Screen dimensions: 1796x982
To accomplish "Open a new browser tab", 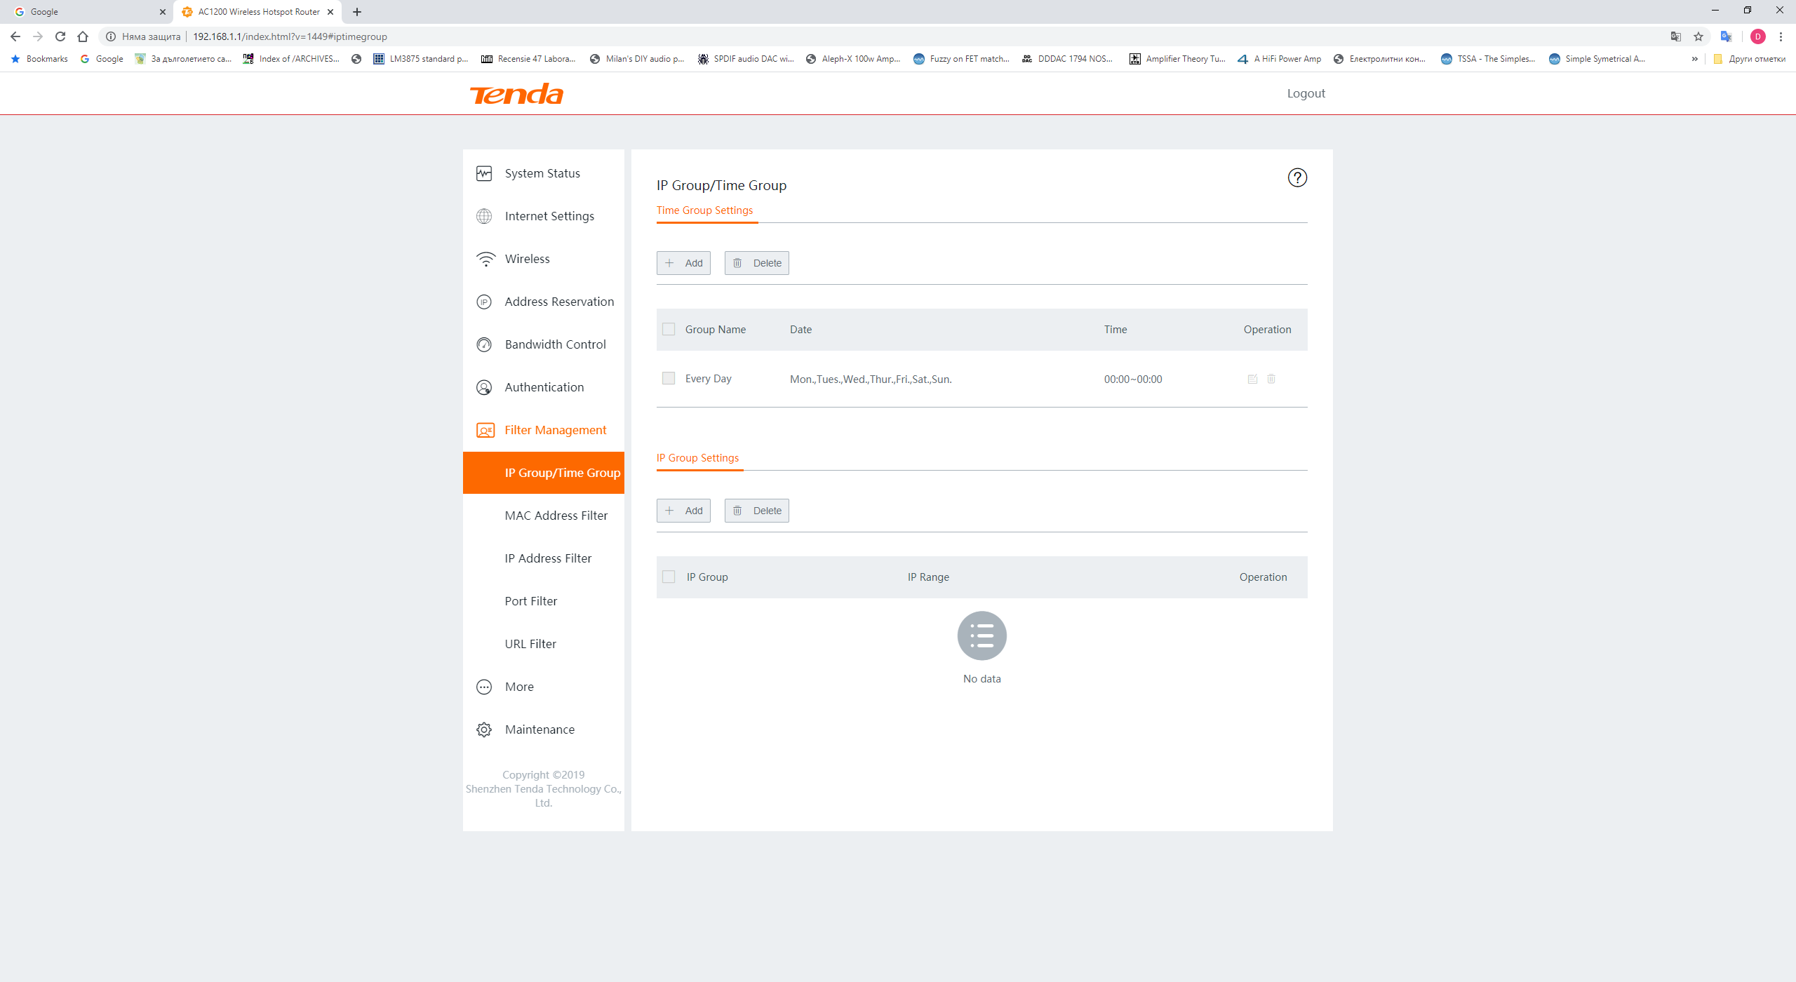I will (357, 12).
